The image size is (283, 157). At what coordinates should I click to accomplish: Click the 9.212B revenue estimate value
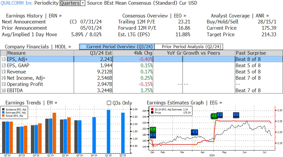tap(105, 72)
